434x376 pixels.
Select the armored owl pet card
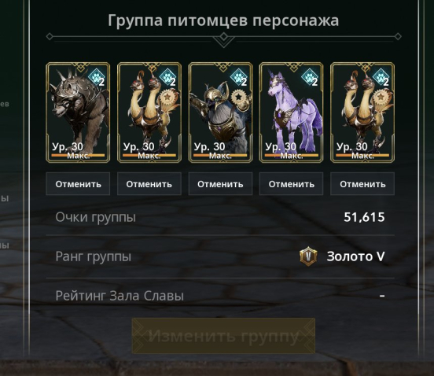(220, 112)
